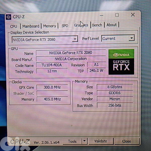Viewport: 151px width, 151px height.
Task: Switch to the Memory tab
Action: point(50,26)
